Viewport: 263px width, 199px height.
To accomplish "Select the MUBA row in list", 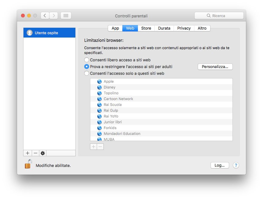I will click(x=161, y=139).
